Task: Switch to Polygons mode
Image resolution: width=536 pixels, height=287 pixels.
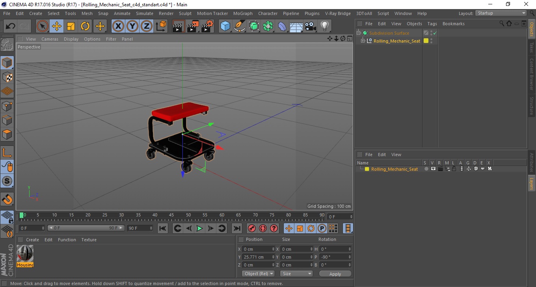Action: tap(7, 134)
